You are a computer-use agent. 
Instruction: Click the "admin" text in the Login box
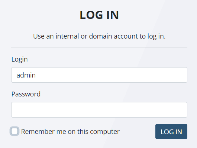pyautogui.click(x=26, y=75)
